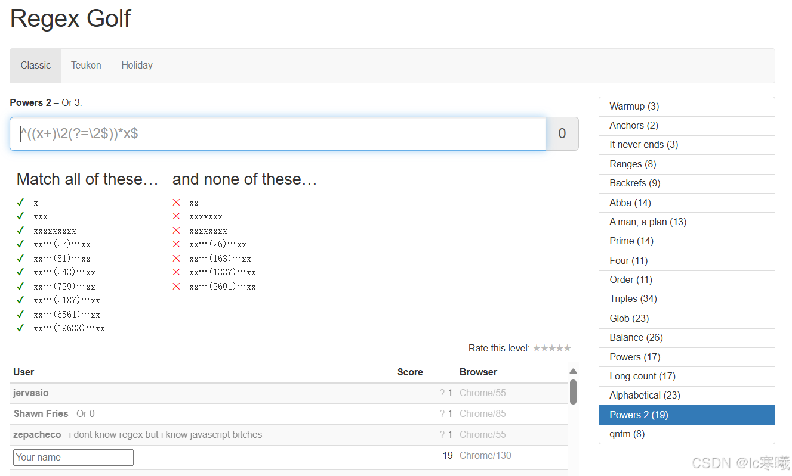Open the Warmup (3) level
Viewport: 792px width, 476px height.
(686, 107)
